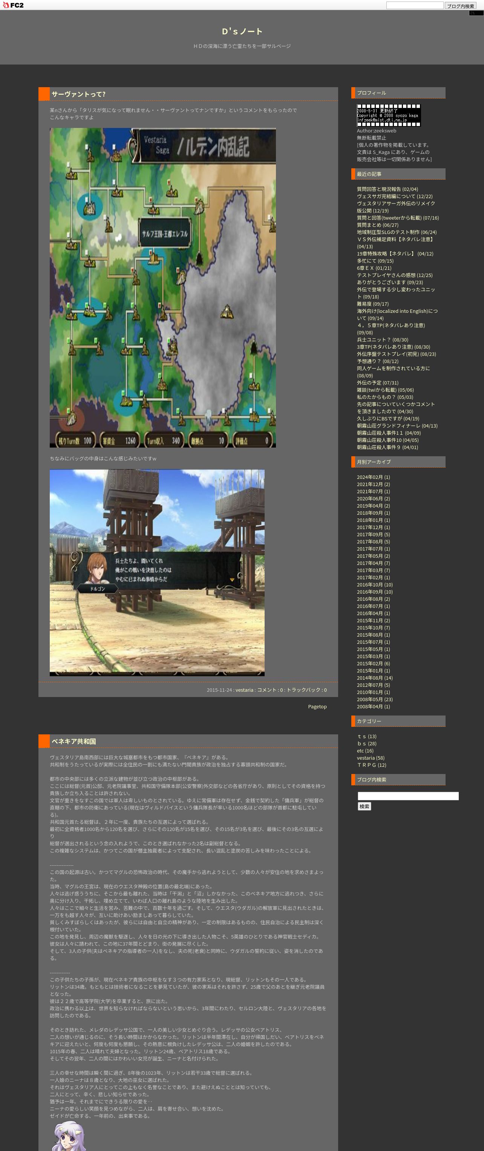The width and height of the screenshot is (484, 1151).
Task: Open 久しぶりにBSですが recent article
Action: pos(388,419)
